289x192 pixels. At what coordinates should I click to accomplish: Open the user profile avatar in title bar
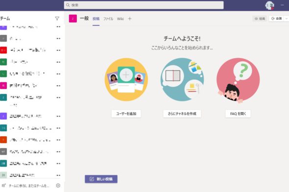[x=269, y=5]
